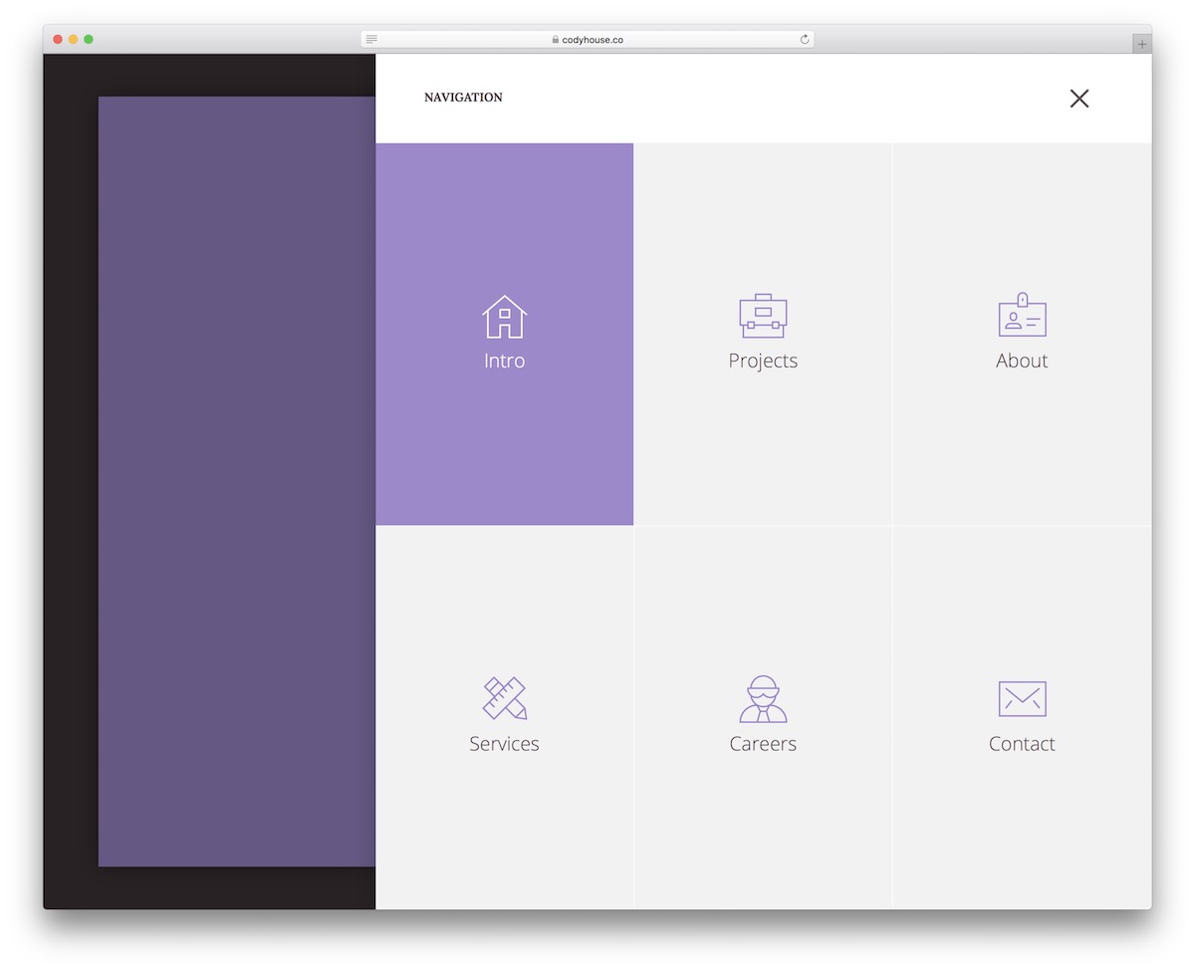Open the ID badge icon for About
Image resolution: width=1195 pixels, height=971 pixels.
coord(1022,315)
